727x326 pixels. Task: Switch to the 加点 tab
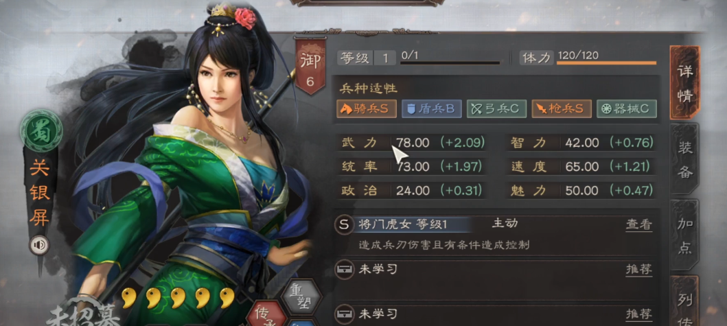(x=685, y=235)
